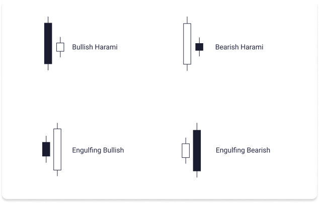Click the Bearish Harami label
Screen dimensions: 319x203
[x=239, y=47]
